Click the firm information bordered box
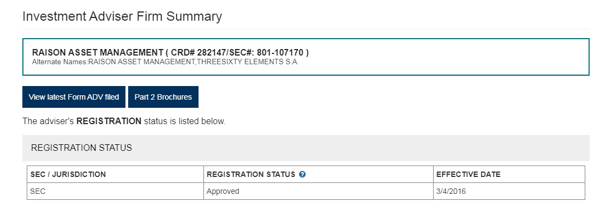Image resolution: width=606 pixels, height=208 pixels. (305, 57)
